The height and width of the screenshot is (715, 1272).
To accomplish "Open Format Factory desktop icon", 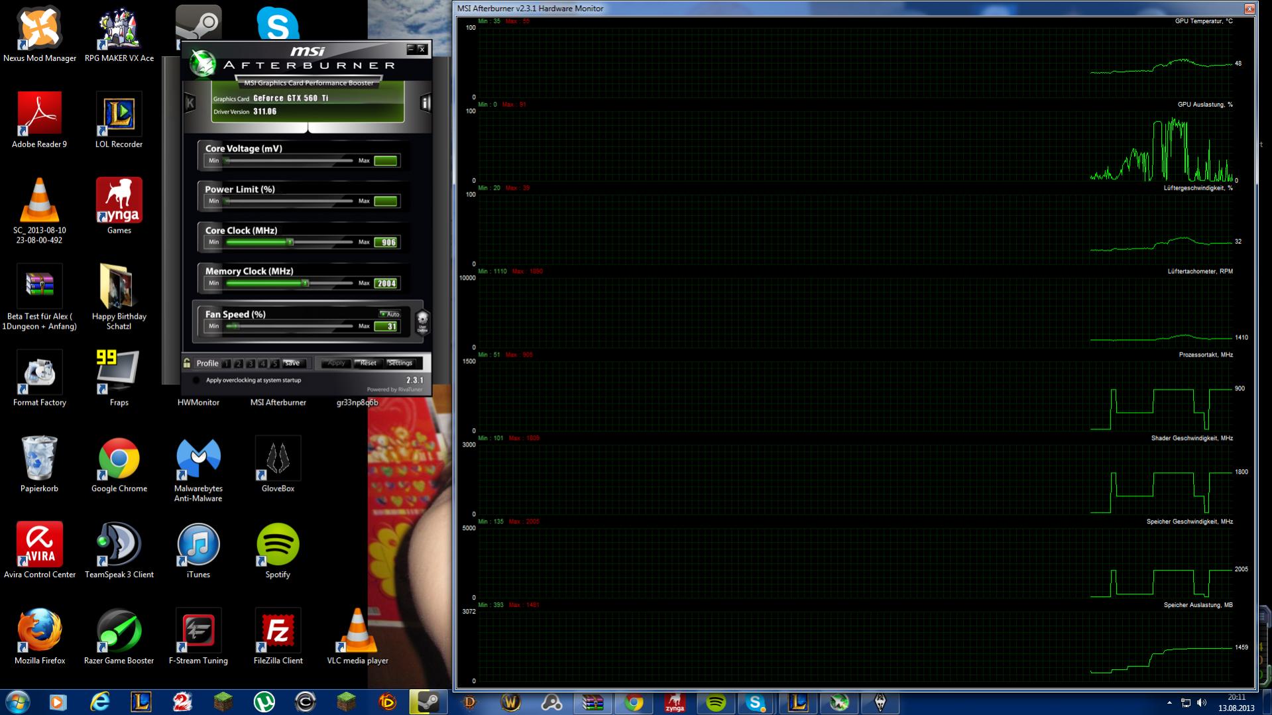I will click(39, 378).
